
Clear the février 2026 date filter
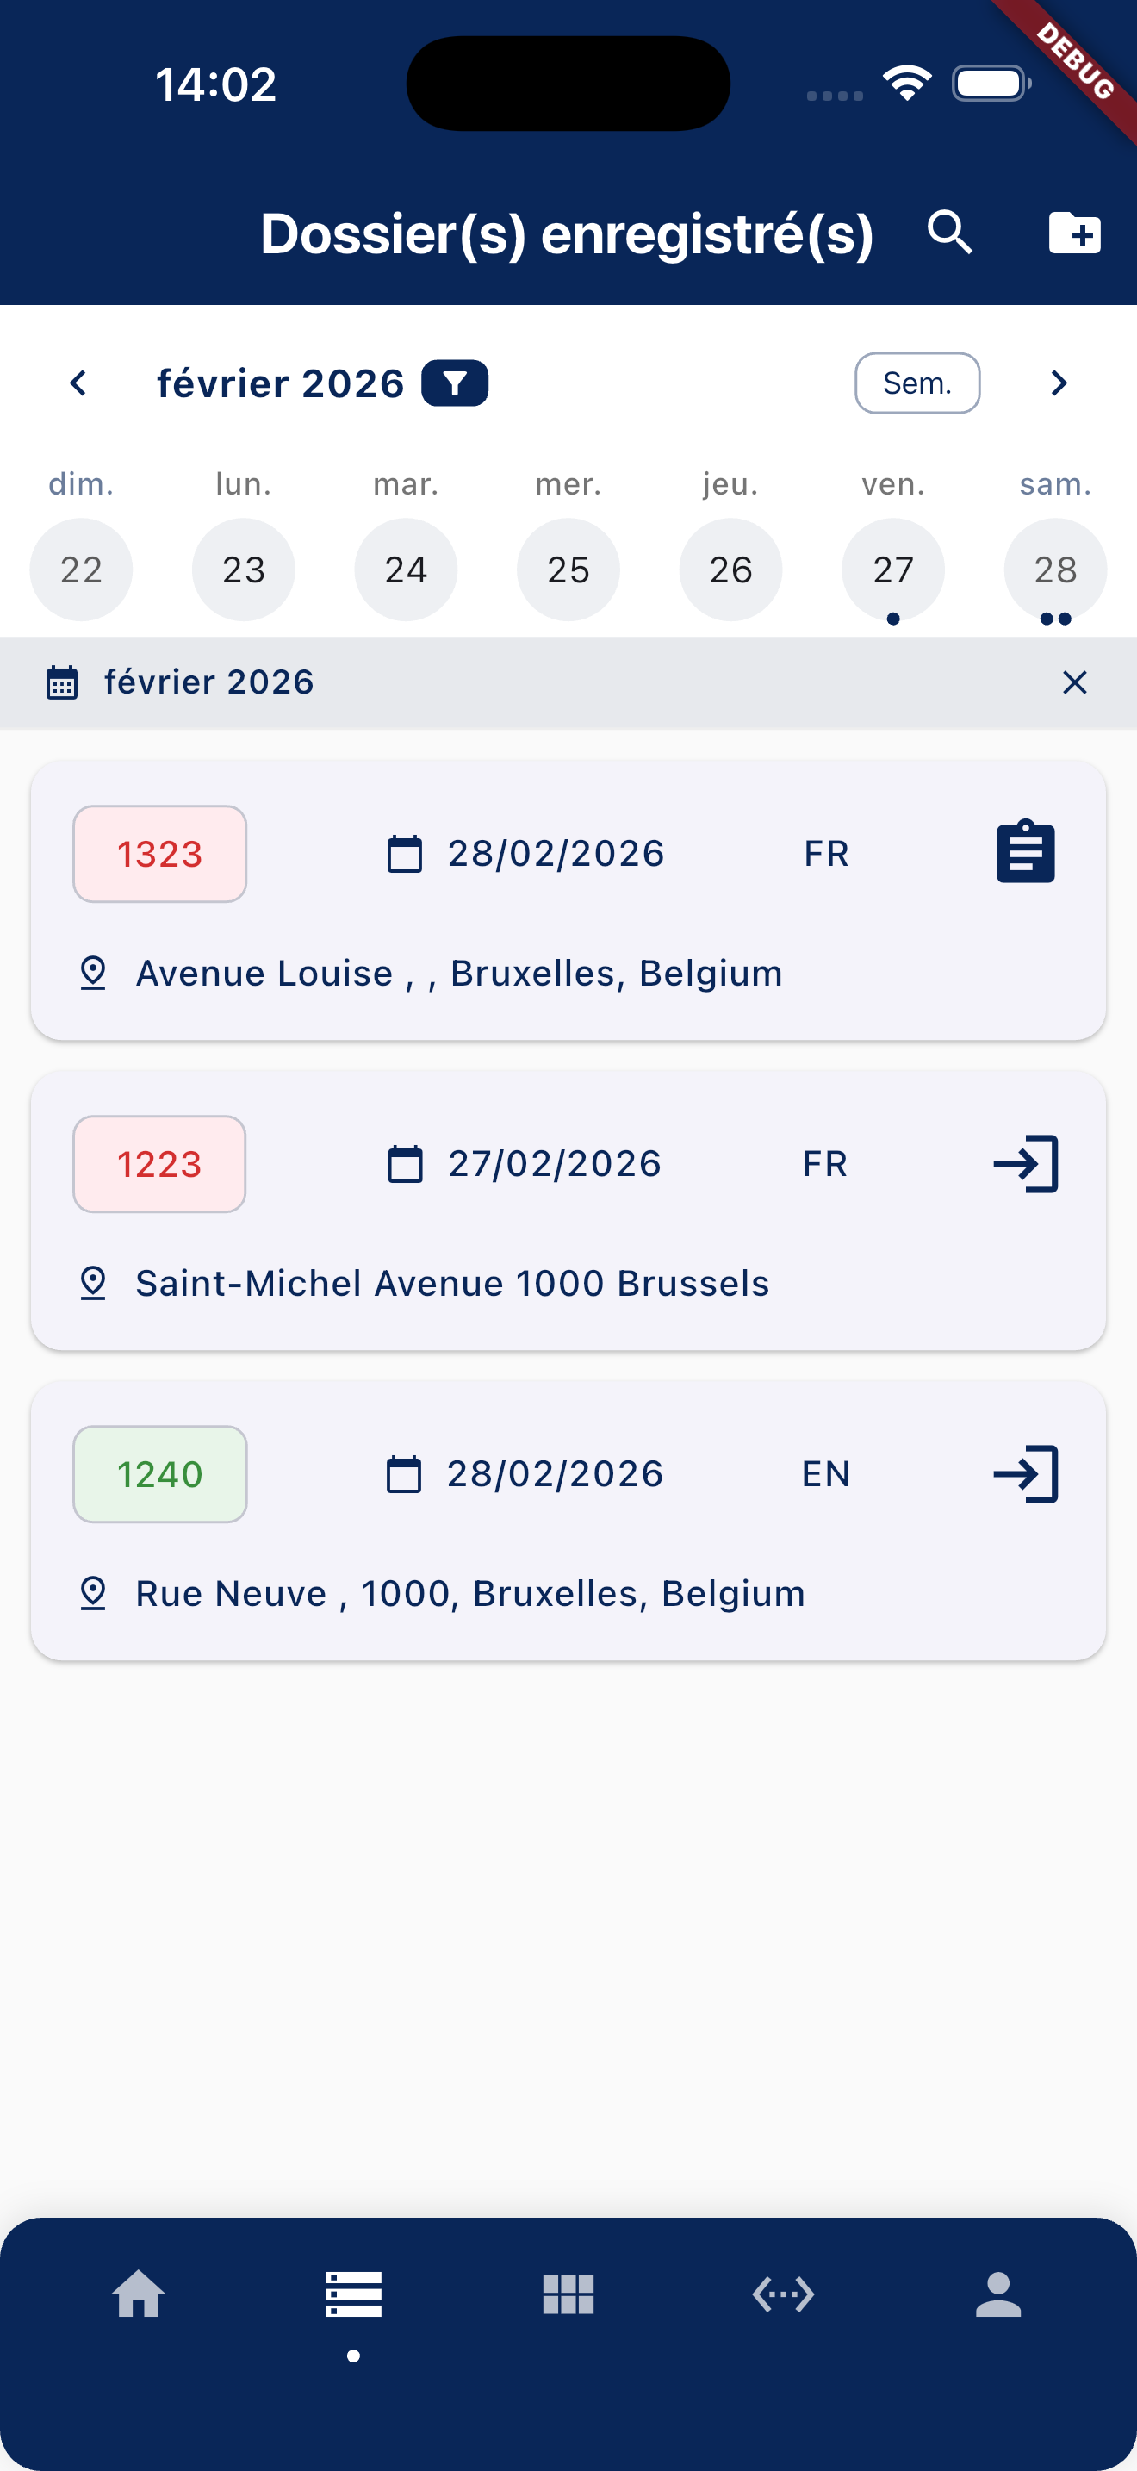click(x=1074, y=683)
